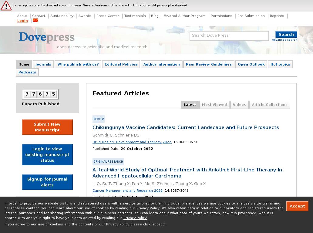Click Login to view existing manuscript status

tap(47, 155)
